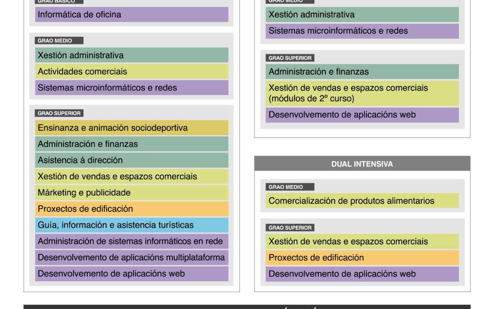Select Desenvolvemento de aplicacións web below módulos de 2º curso
Viewport: 494px width, 309px height.
coord(362,115)
